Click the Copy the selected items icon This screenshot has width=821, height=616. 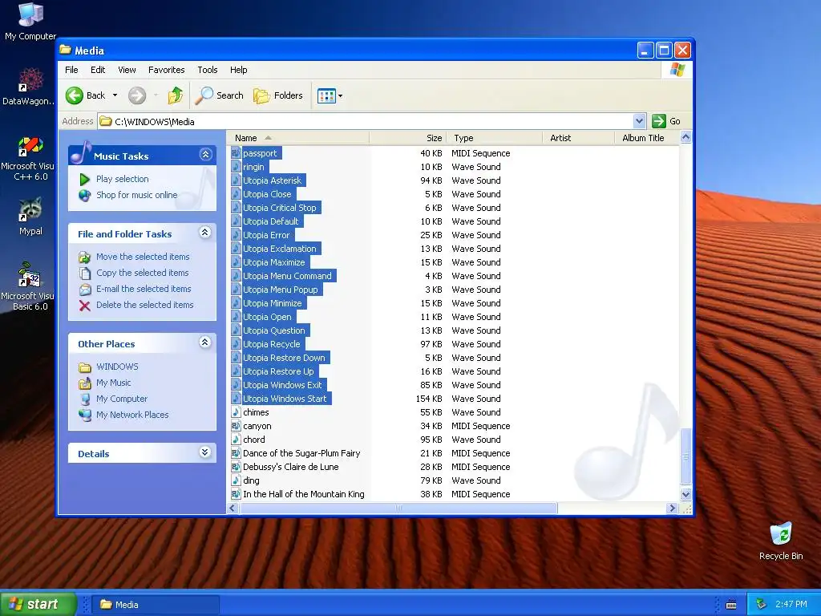pyautogui.click(x=84, y=273)
